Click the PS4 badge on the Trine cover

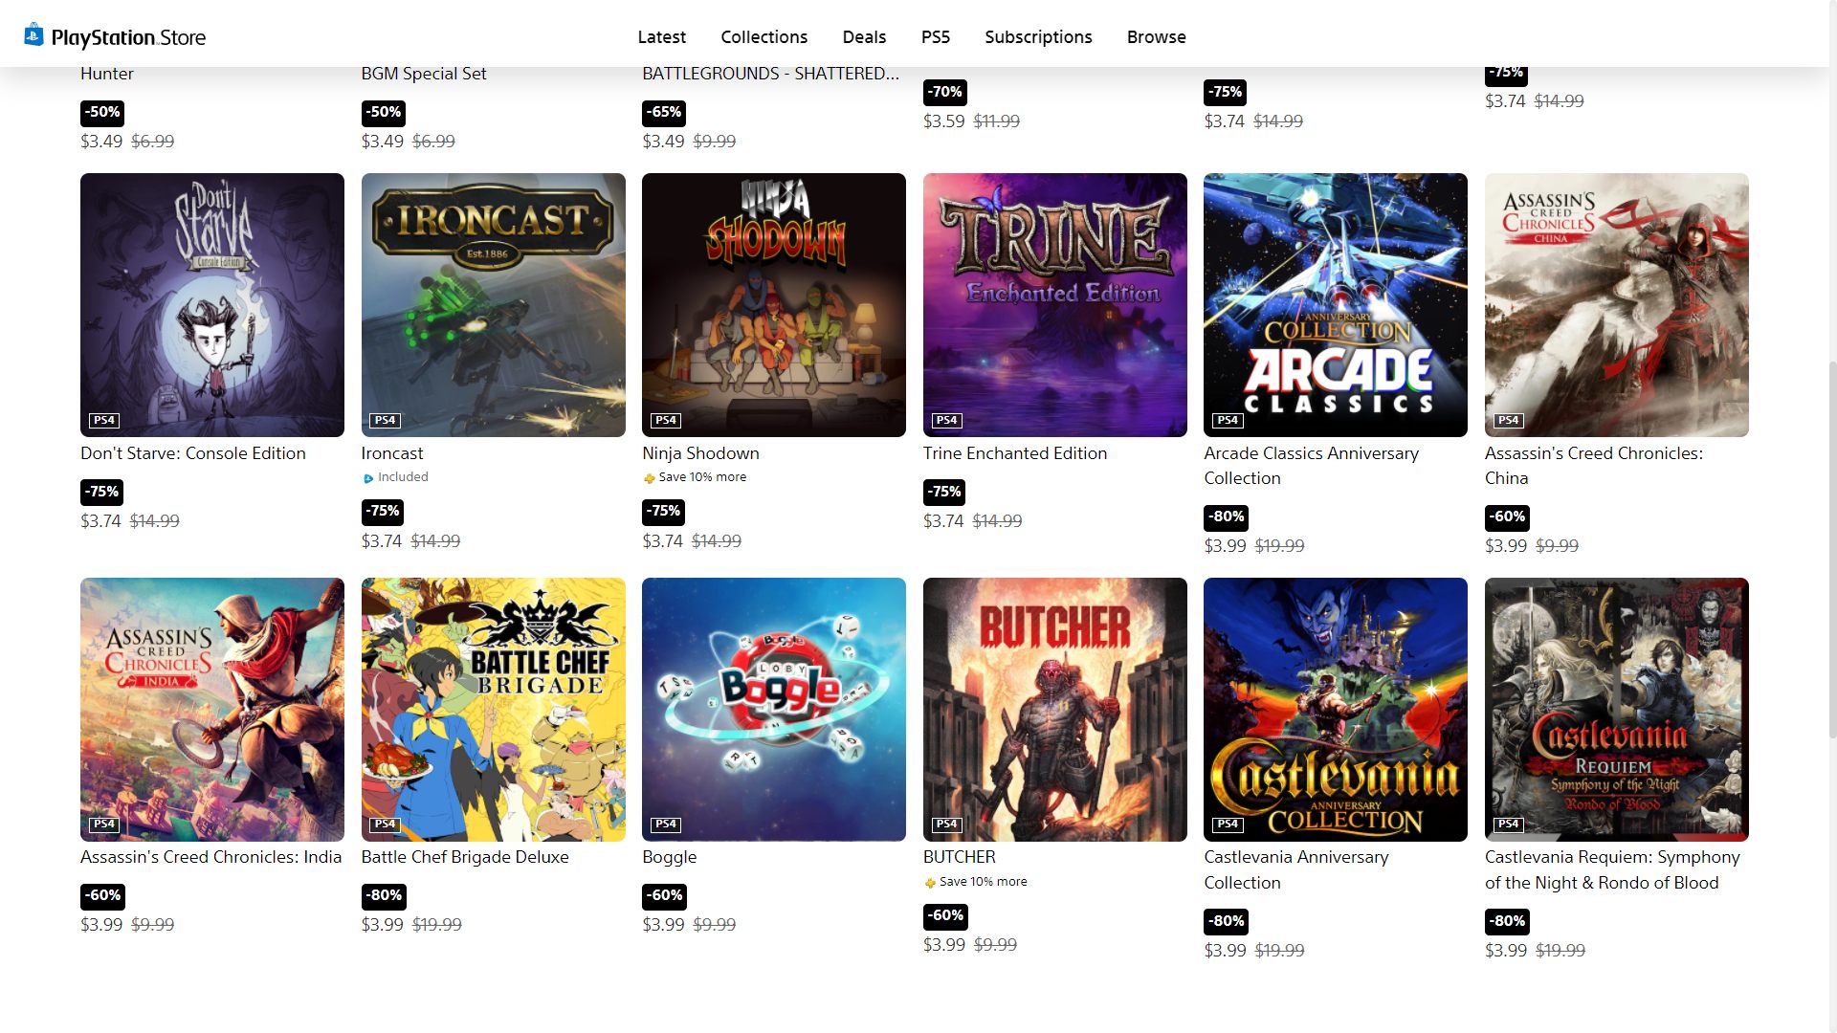pyautogui.click(x=946, y=421)
